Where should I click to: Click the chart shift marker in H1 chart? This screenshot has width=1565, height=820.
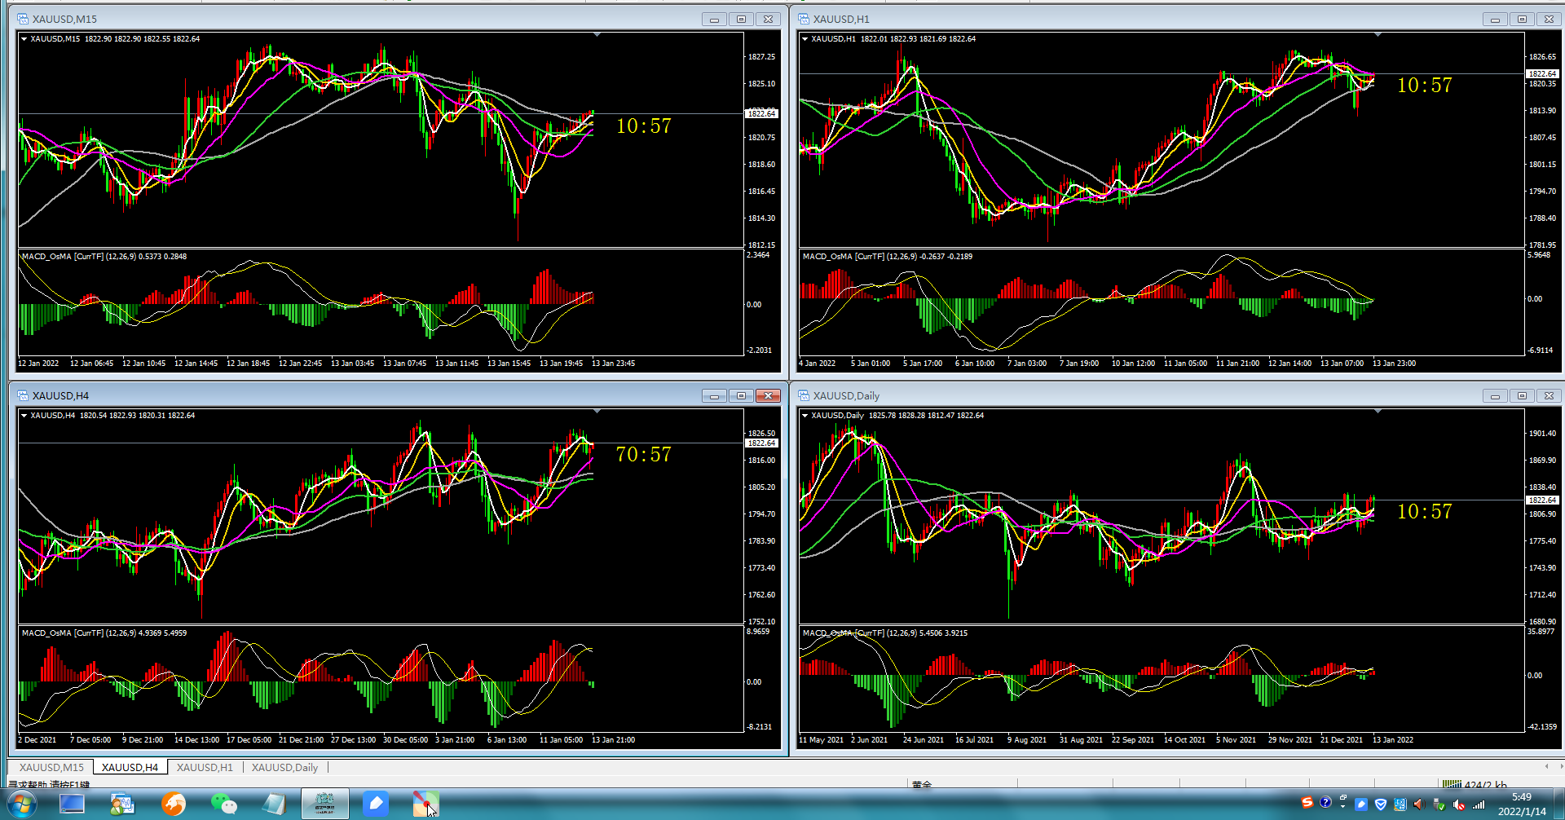coord(1378,35)
